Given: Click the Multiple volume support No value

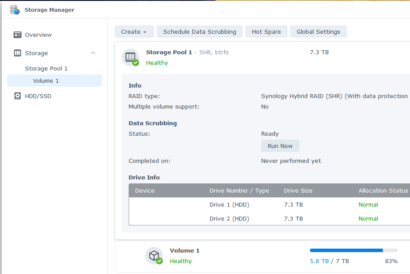Looking at the screenshot, I should 265,107.
